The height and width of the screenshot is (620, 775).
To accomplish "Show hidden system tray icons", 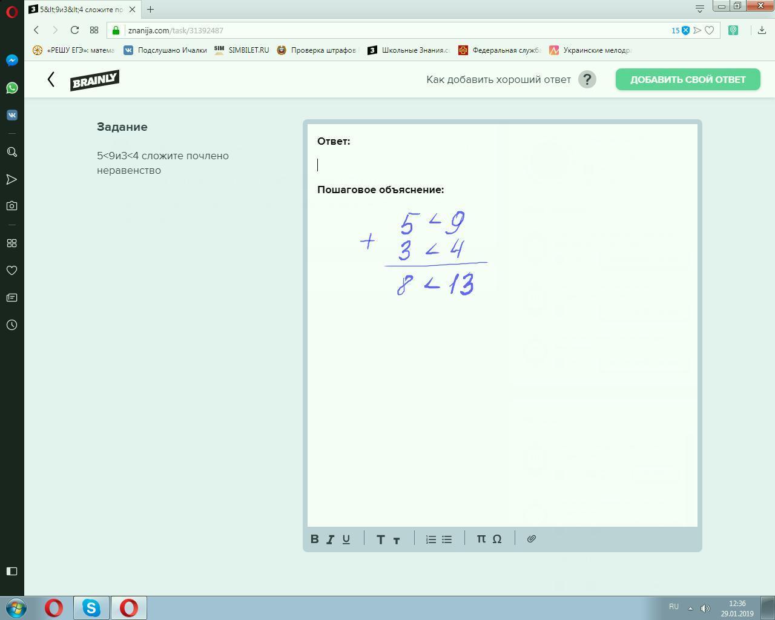I will pyautogui.click(x=690, y=608).
